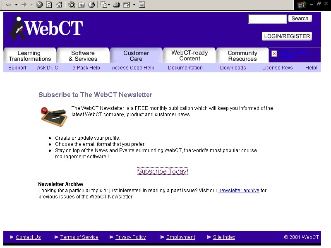Click the WebCT search text field
The image size is (331, 248).
(267, 19)
